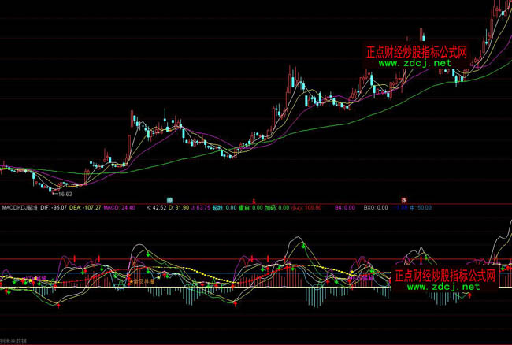Click the BXG: 0.00 indicator label
Viewport: 512px width, 345px height.
coord(375,208)
